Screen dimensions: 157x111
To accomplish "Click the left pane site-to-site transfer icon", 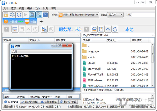I will [x=44, y=29].
